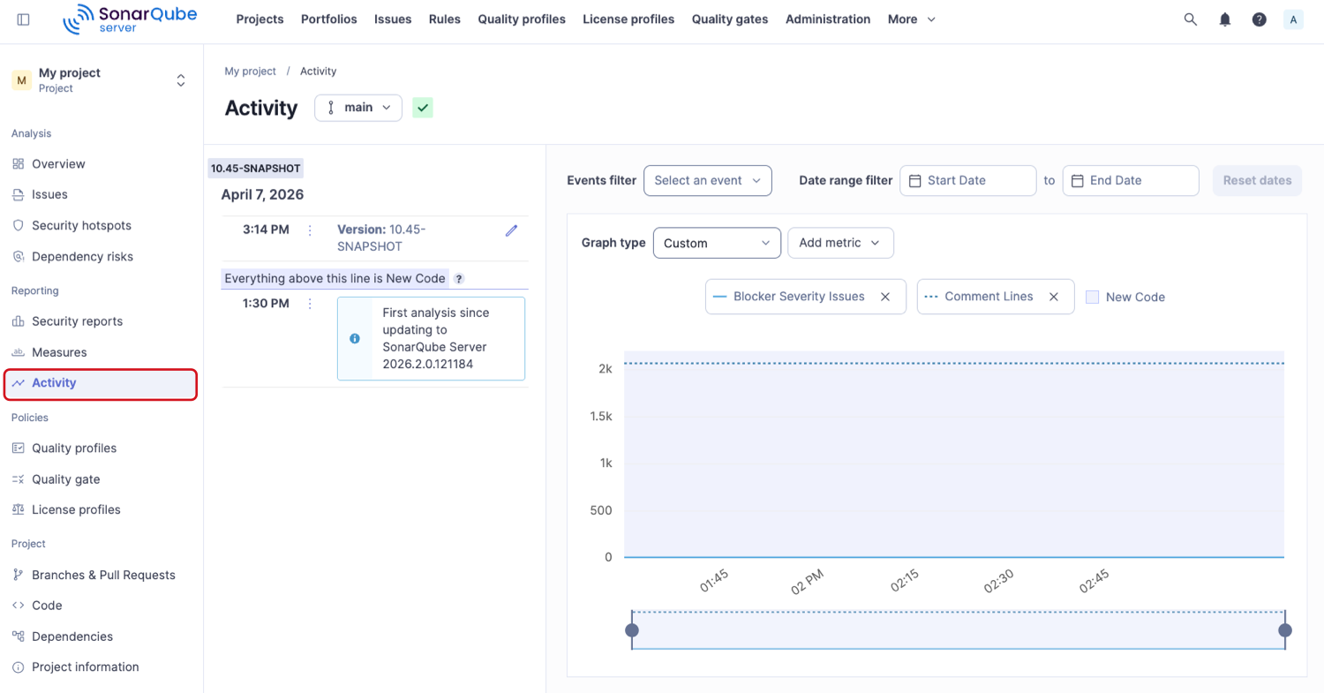The image size is (1324, 693).
Task: Open search with the magnifier icon
Action: coord(1191,19)
